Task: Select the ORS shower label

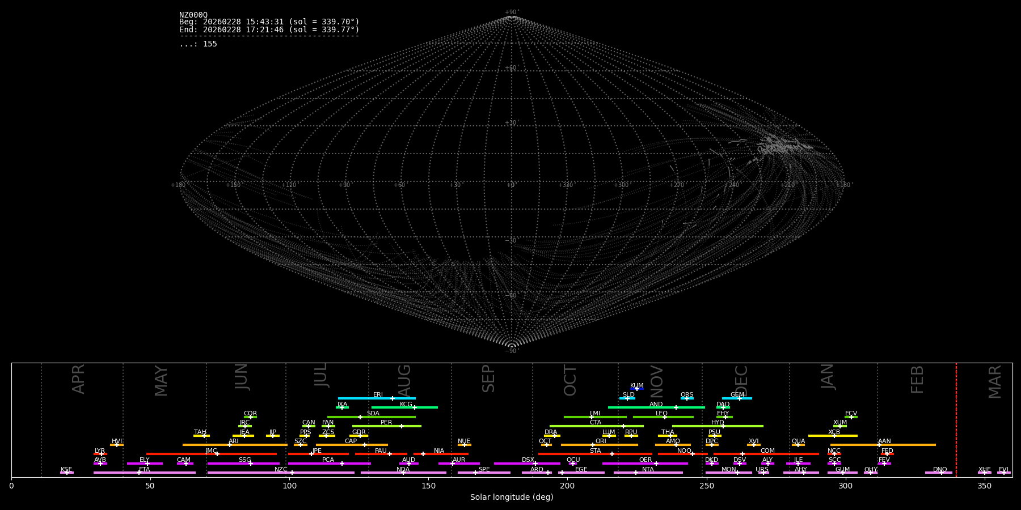Action: point(687,395)
